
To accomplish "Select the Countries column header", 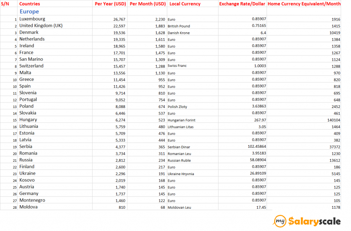I will point(29,4).
